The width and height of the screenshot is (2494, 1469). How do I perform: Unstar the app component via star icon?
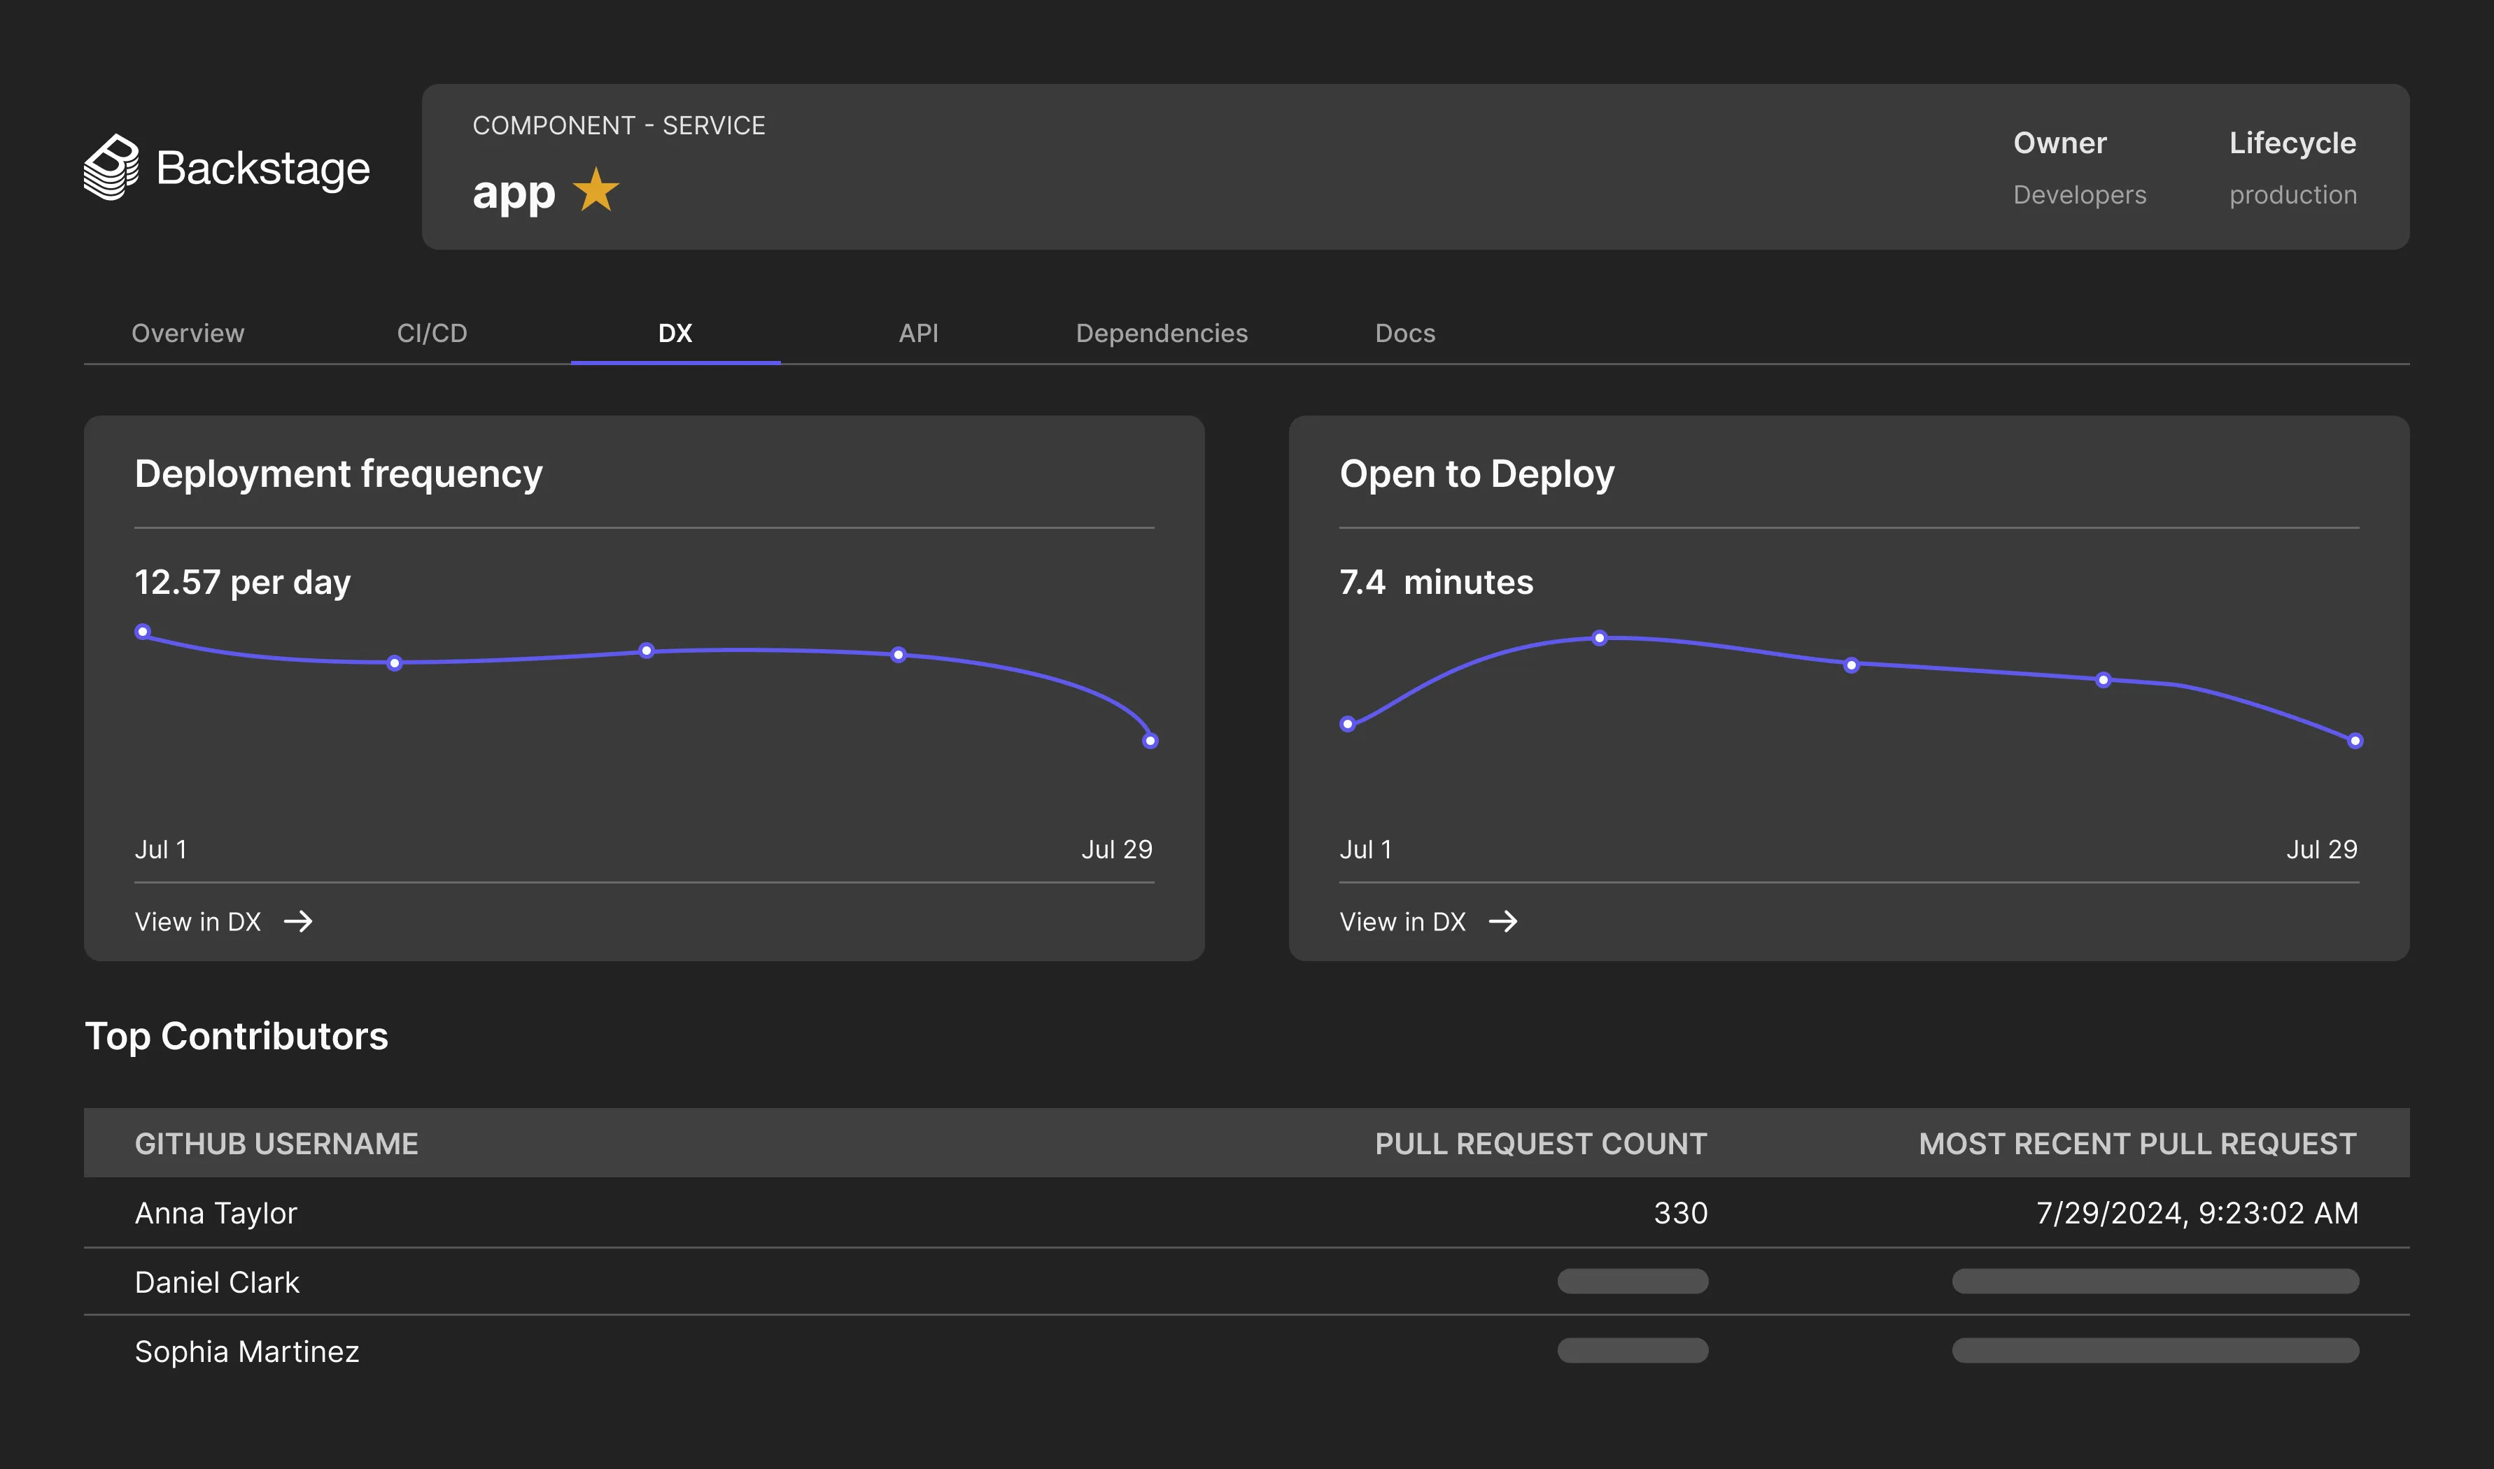[x=596, y=190]
